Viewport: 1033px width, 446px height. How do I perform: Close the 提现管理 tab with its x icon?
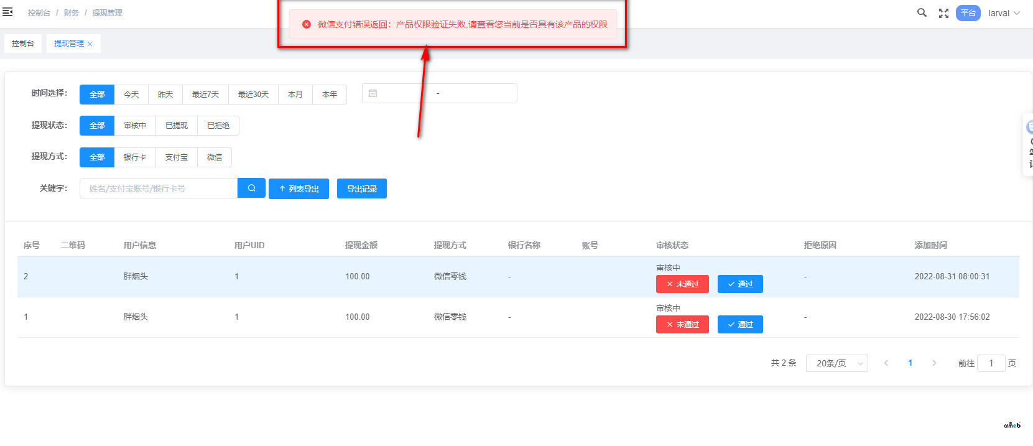coord(90,44)
